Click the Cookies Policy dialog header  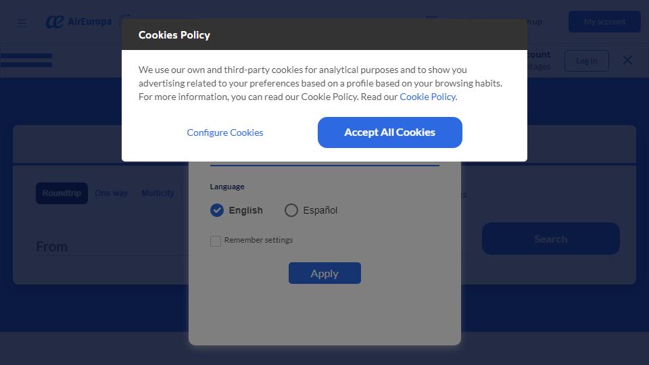pyautogui.click(x=324, y=34)
